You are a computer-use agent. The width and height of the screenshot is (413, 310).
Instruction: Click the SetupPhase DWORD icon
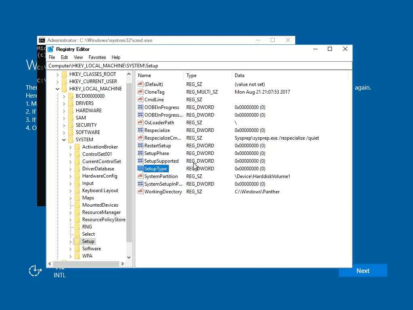(x=140, y=153)
